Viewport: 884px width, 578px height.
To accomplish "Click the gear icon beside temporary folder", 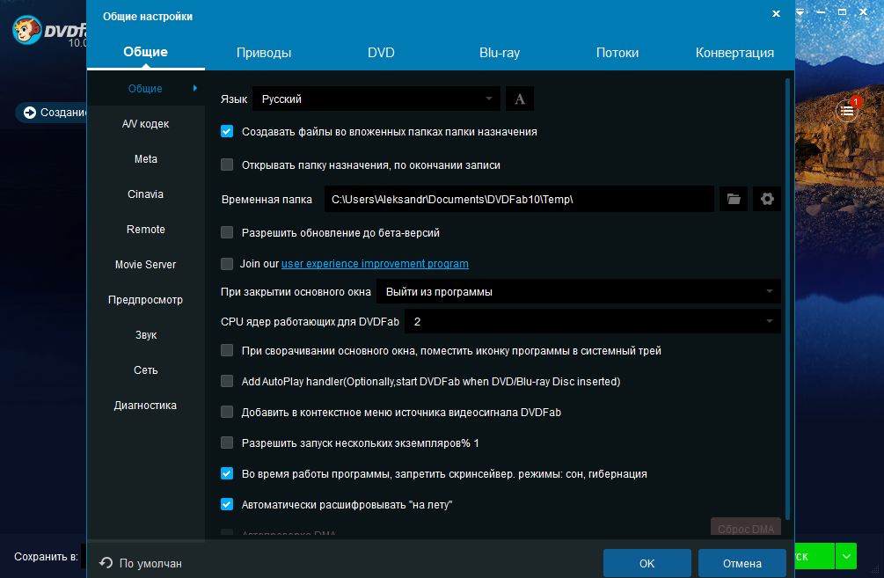I will pos(767,200).
